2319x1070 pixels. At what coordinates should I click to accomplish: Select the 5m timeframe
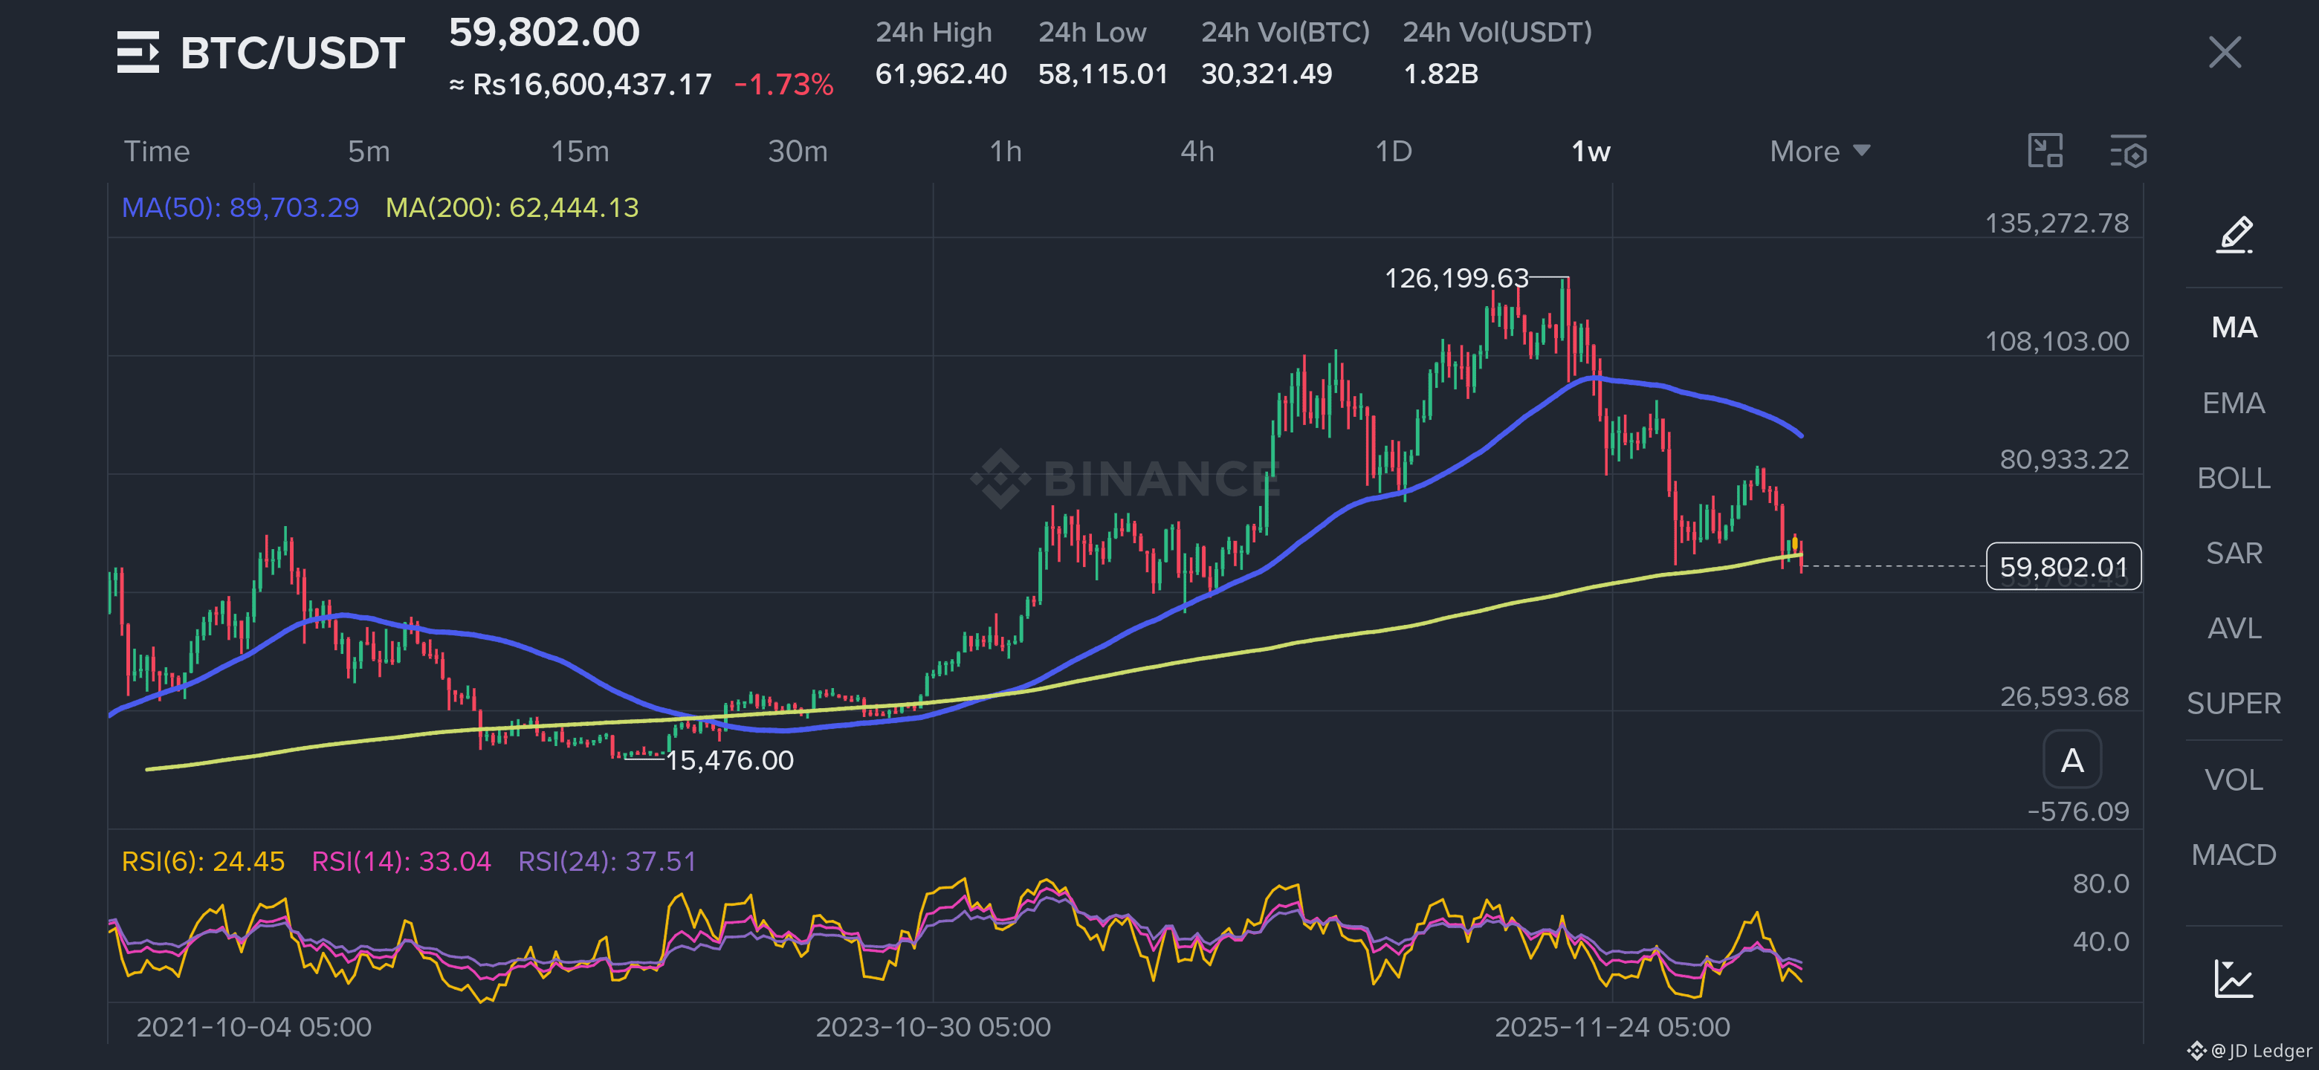click(369, 151)
